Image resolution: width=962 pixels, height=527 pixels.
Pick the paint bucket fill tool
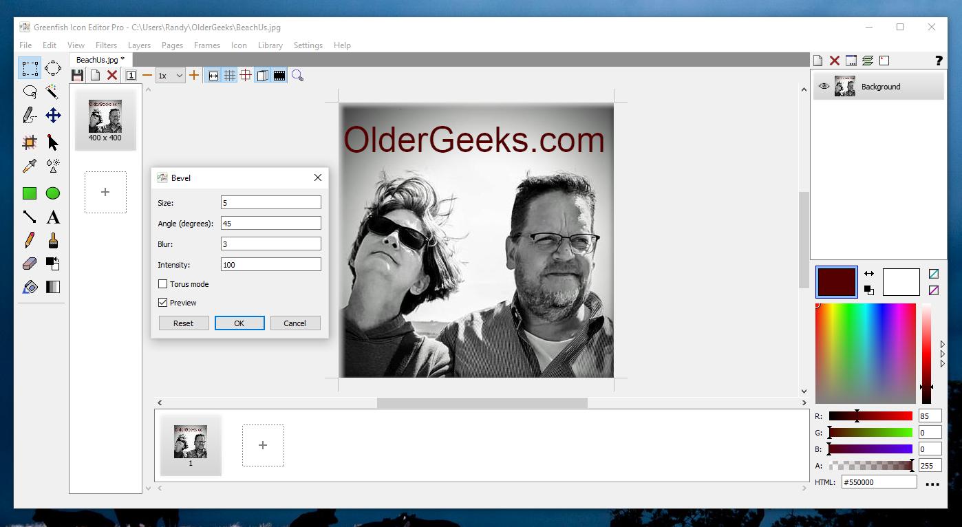tap(30, 287)
